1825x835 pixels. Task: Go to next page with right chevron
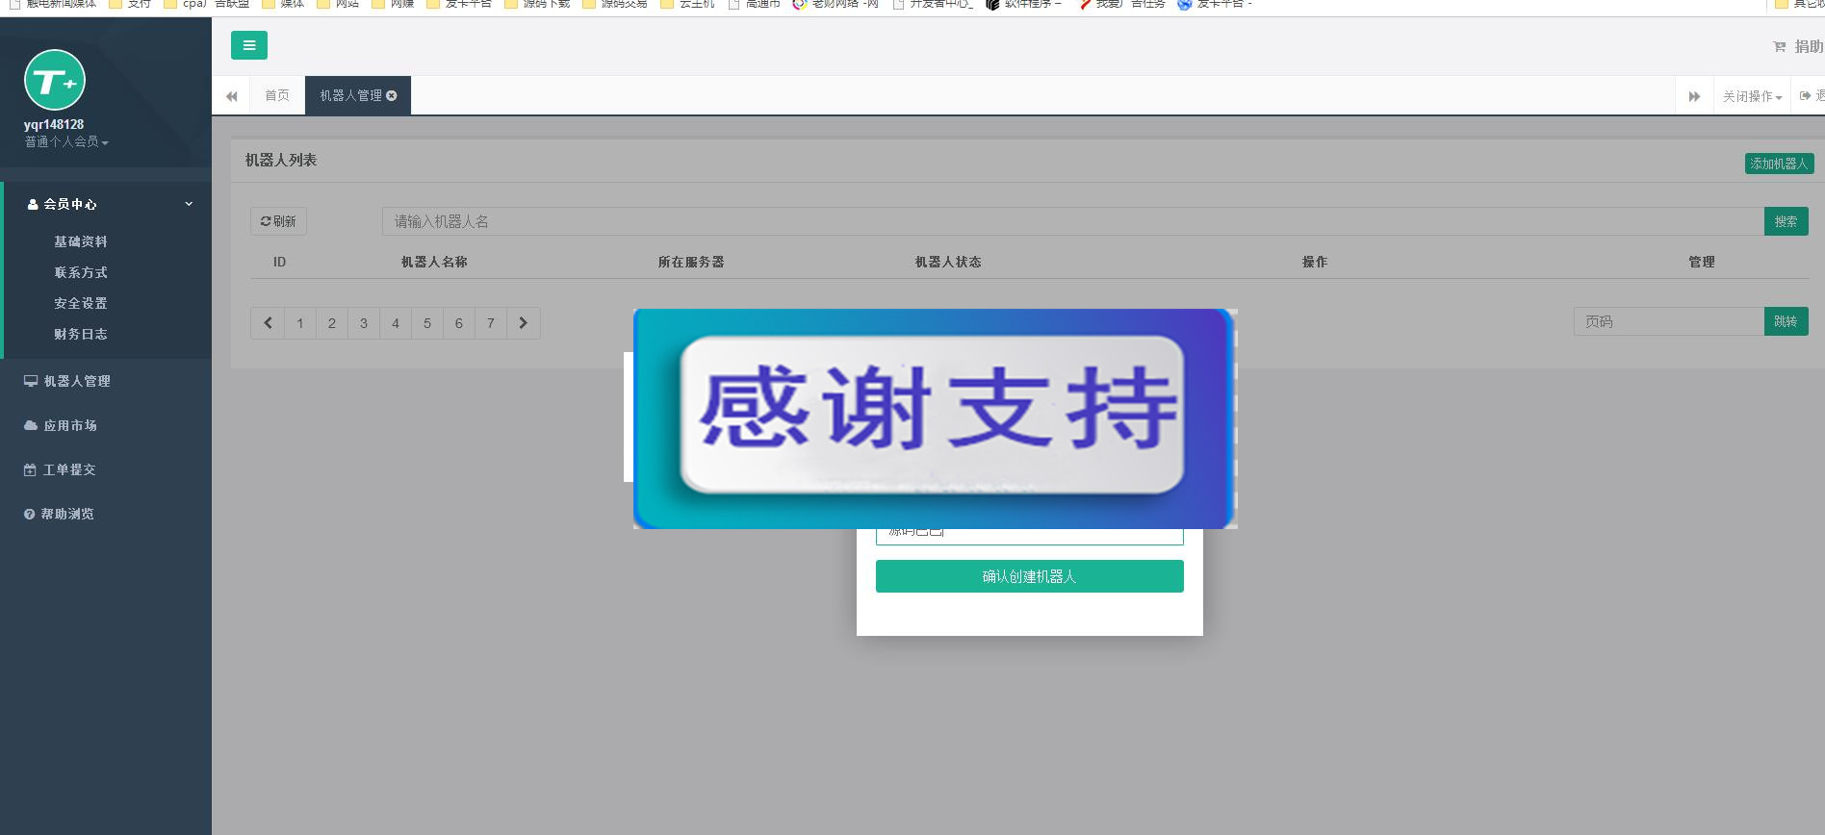click(x=524, y=323)
